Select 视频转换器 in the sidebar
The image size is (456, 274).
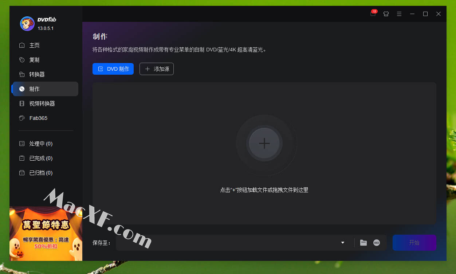[x=42, y=103]
